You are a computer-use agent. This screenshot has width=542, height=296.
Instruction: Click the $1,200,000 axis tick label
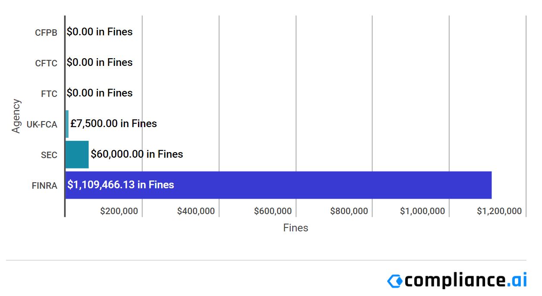coord(499,211)
